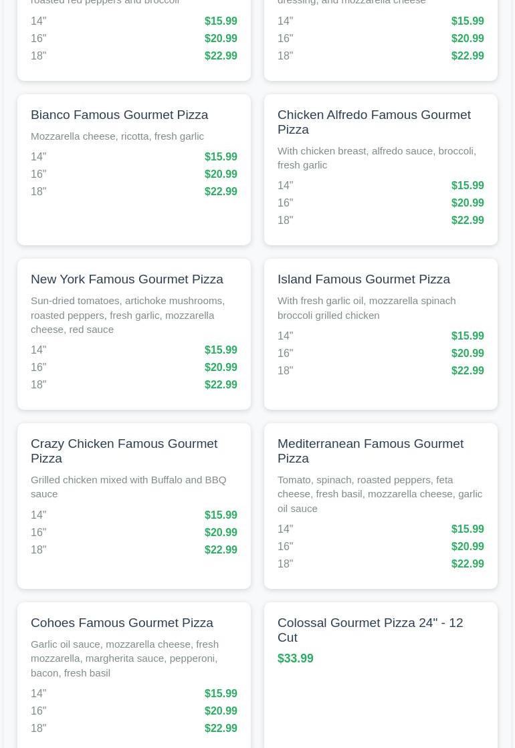Select the New York Famous Gourmet Pizza title

click(x=127, y=279)
